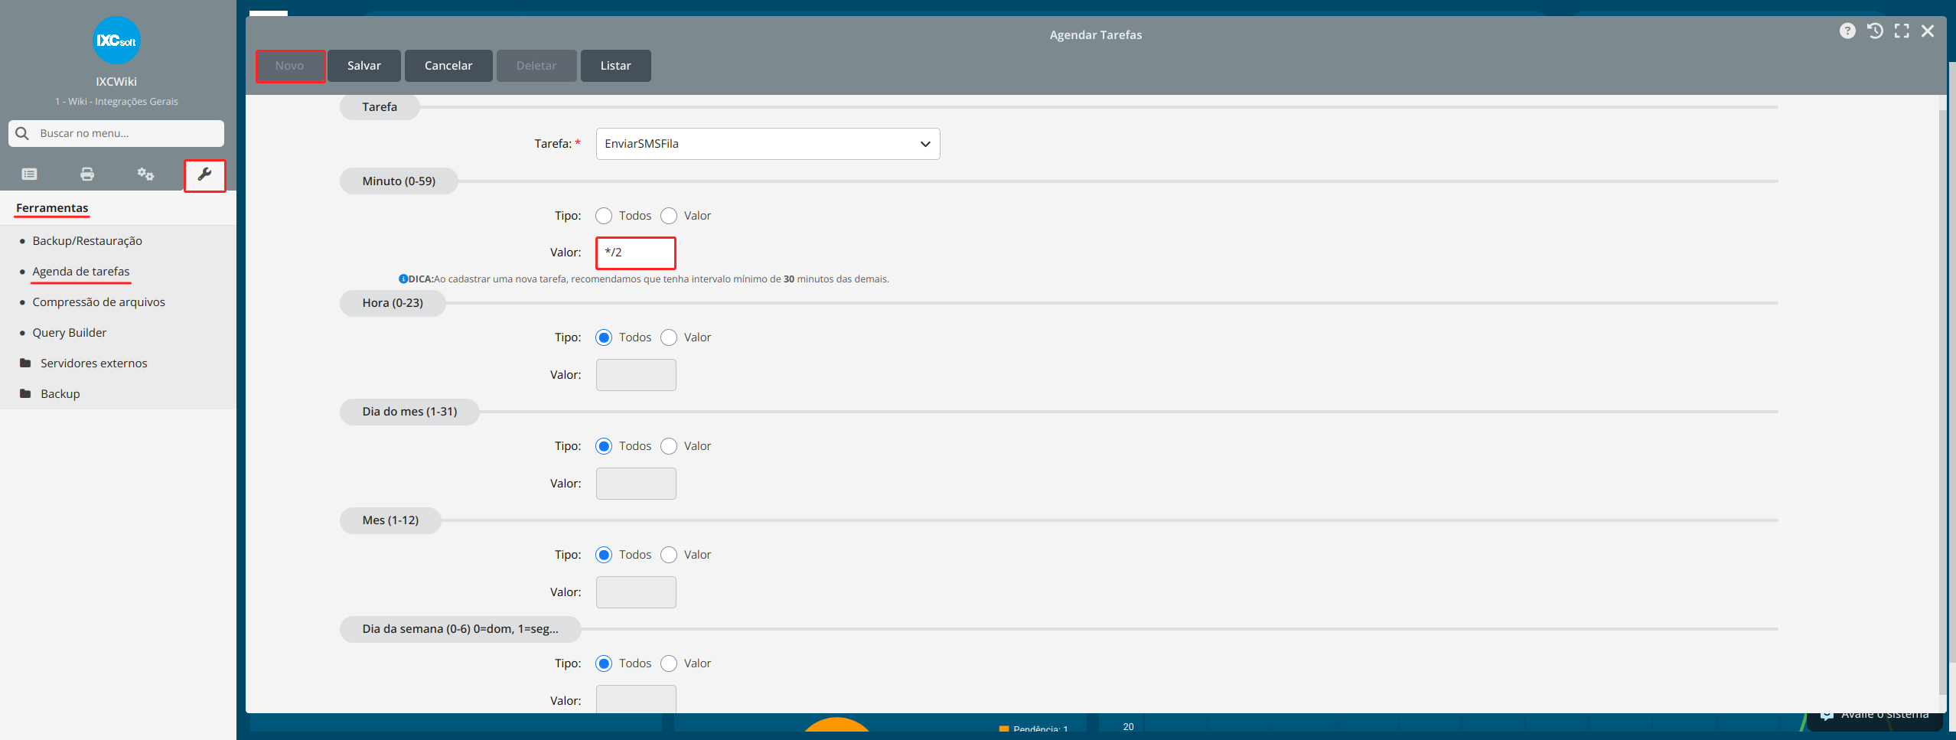This screenshot has width=1956, height=740.
Task: Open the history clock icon
Action: (1875, 31)
